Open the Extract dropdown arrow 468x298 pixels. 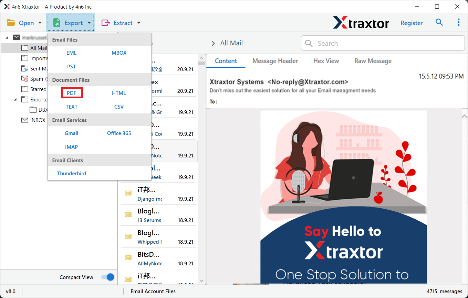click(138, 22)
